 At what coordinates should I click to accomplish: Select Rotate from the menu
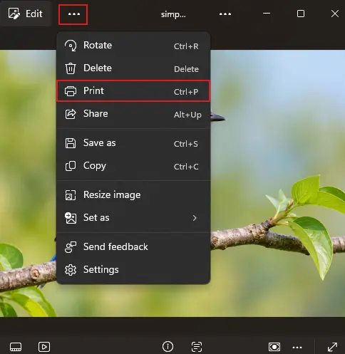(x=133, y=46)
